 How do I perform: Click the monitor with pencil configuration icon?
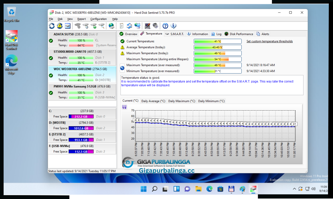pyautogui.click(x=147, y=26)
